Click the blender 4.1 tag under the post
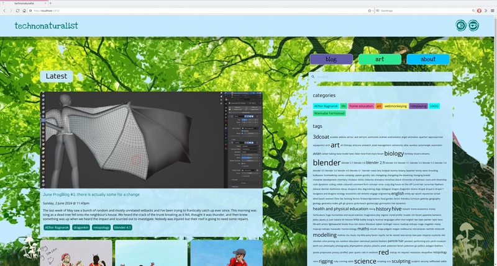The height and width of the screenshot is (266, 497). click(122, 228)
